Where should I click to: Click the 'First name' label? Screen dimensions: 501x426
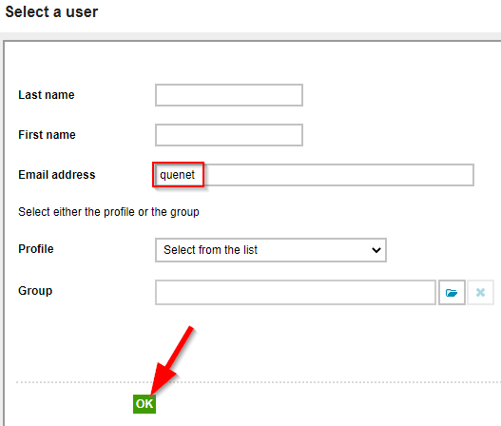[47, 135]
